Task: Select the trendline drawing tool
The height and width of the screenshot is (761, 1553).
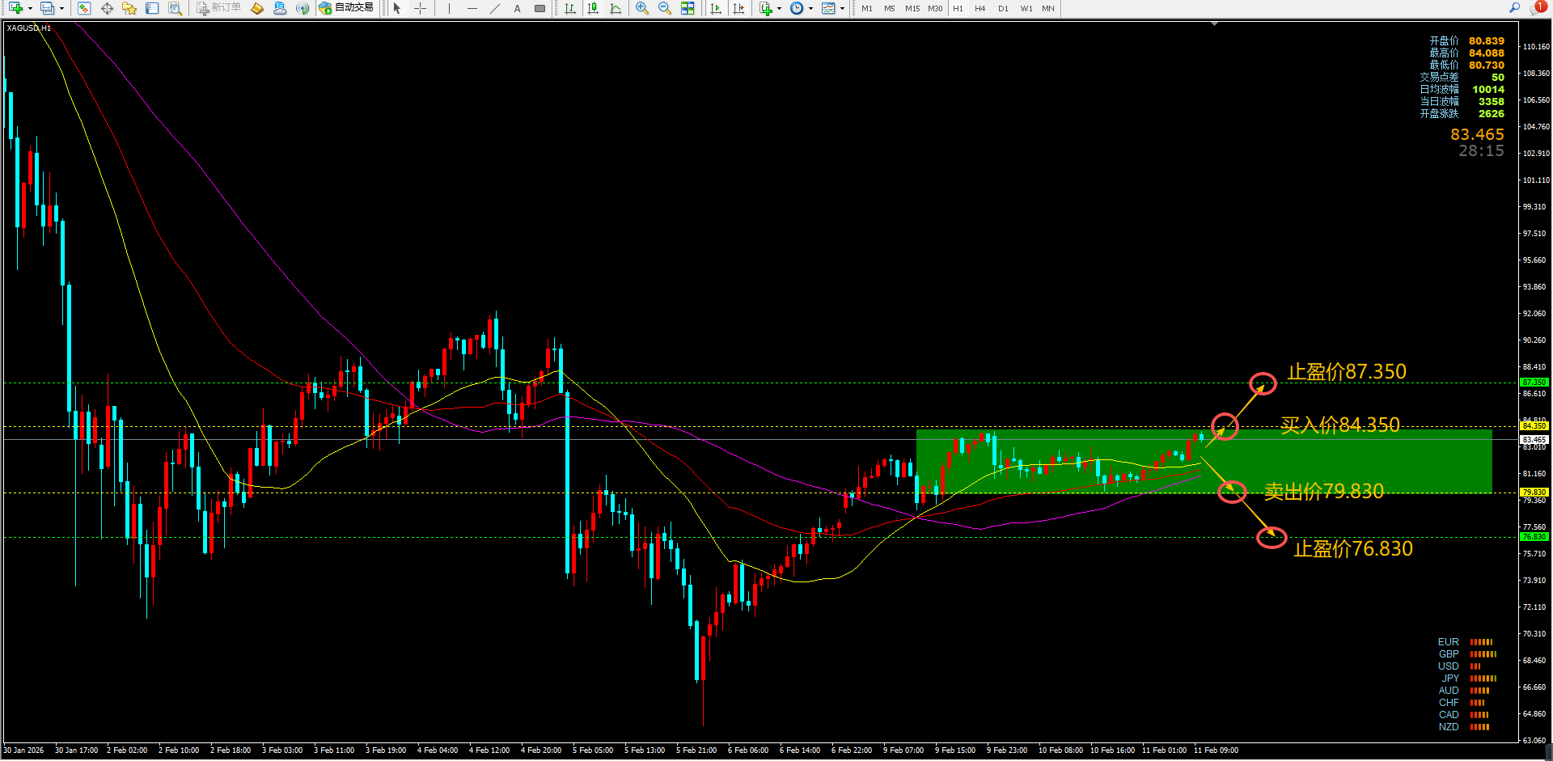Action: tap(494, 8)
